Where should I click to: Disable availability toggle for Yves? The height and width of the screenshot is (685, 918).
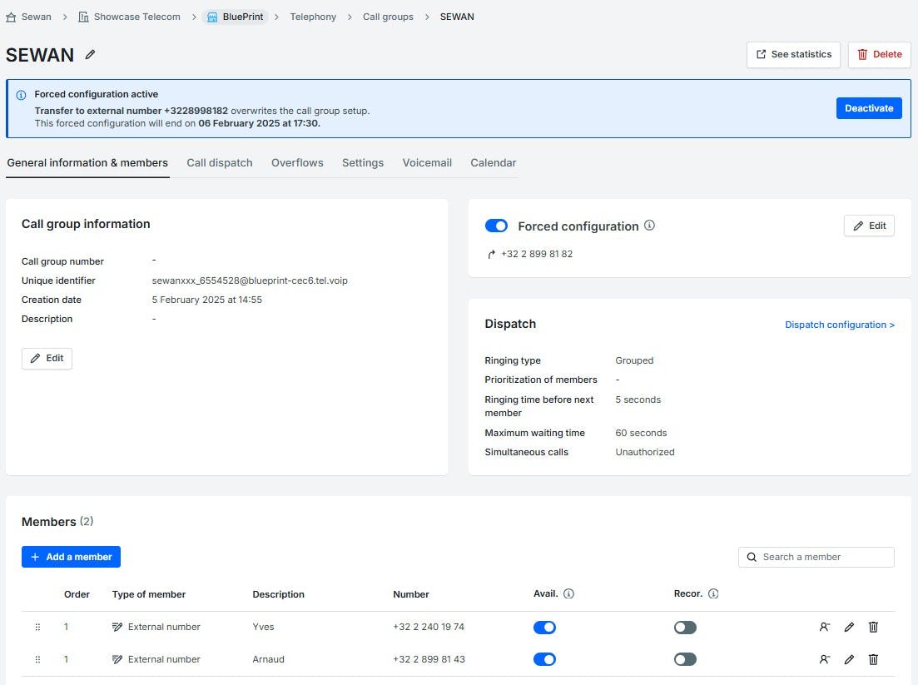coord(544,627)
